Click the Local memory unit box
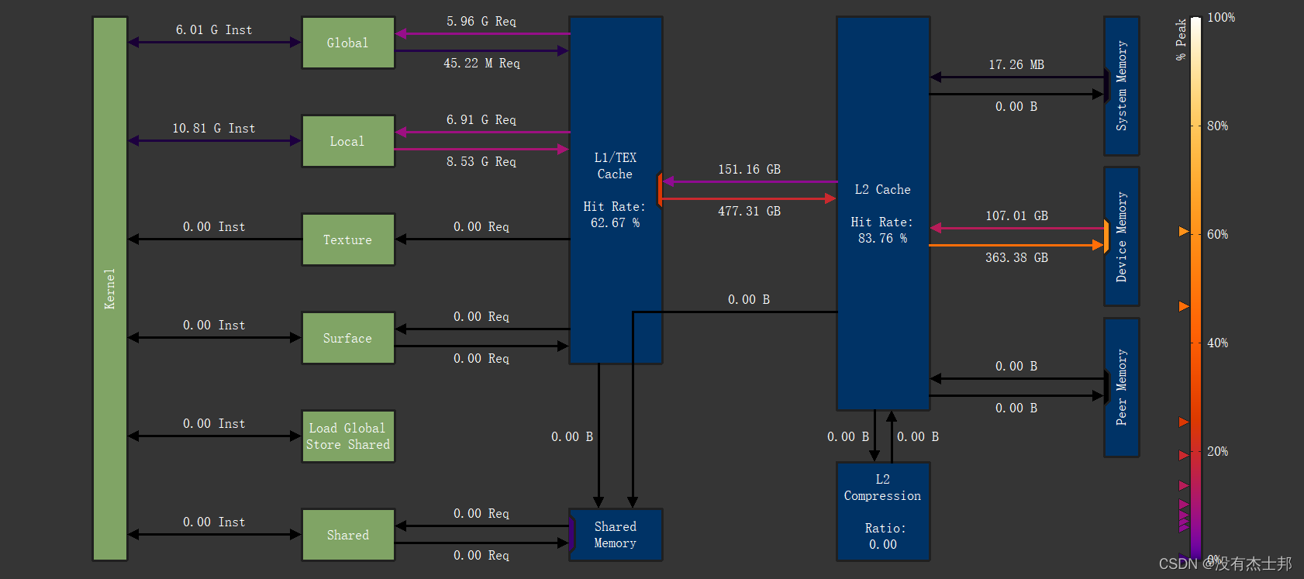 (348, 141)
